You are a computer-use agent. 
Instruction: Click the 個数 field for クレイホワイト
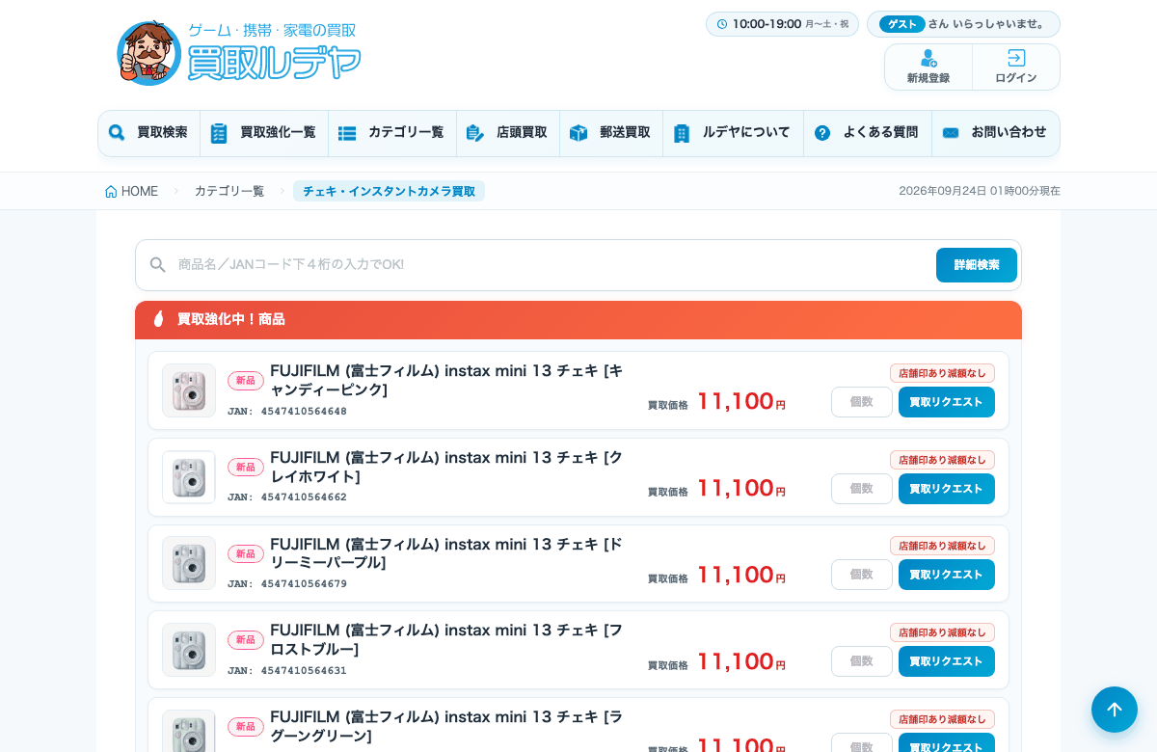(x=862, y=489)
